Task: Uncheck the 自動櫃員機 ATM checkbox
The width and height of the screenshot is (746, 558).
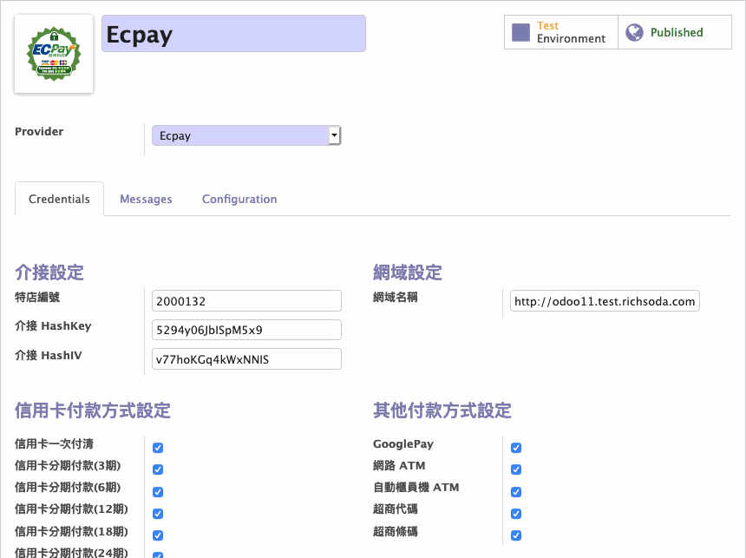Action: [x=516, y=492]
